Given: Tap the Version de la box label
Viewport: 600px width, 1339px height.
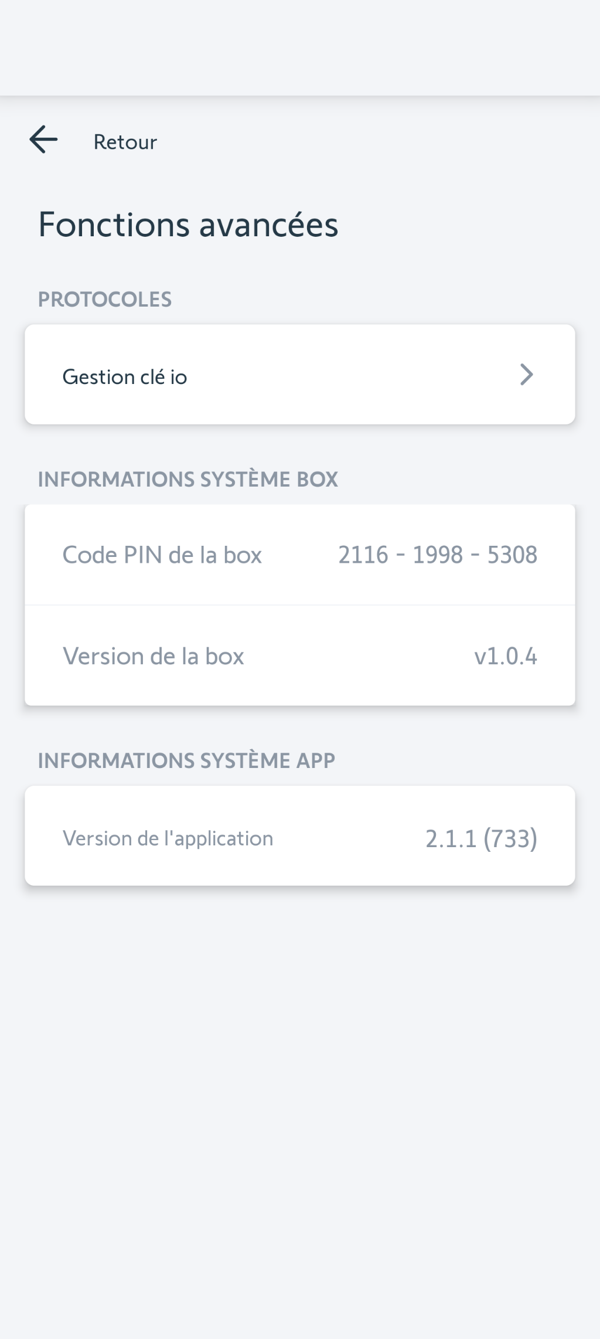Looking at the screenshot, I should pyautogui.click(x=153, y=656).
